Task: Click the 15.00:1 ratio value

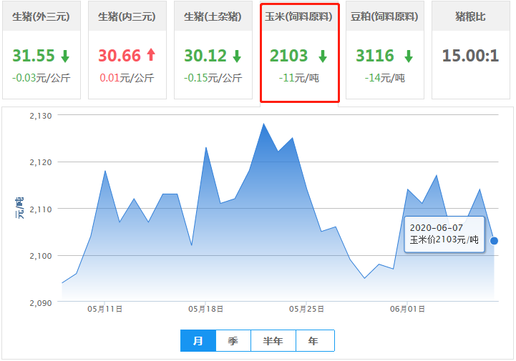Action: (x=470, y=56)
